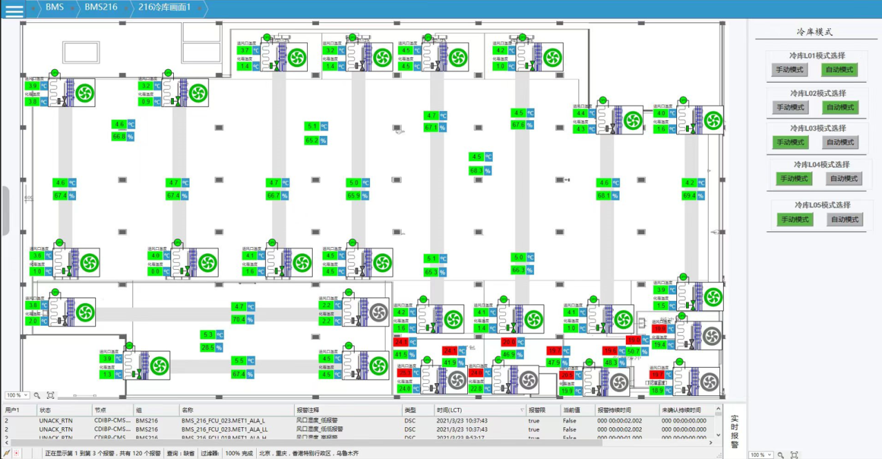Open the hamburger menu at top left
This screenshot has width=882, height=459.
click(x=13, y=9)
